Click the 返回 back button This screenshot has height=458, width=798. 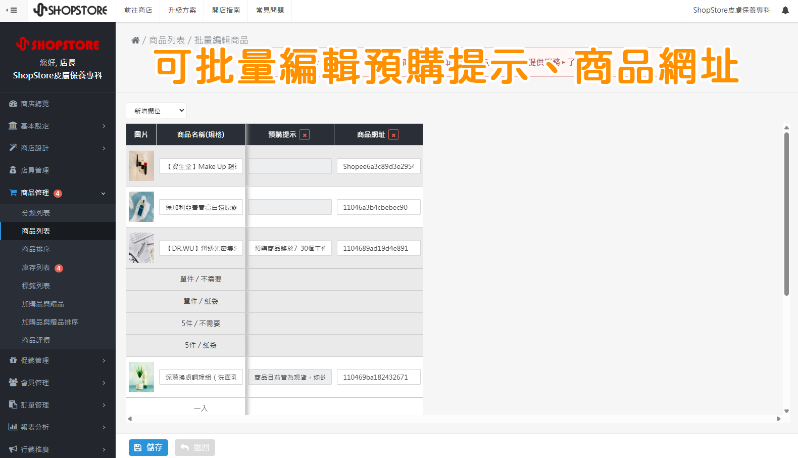[x=195, y=447]
